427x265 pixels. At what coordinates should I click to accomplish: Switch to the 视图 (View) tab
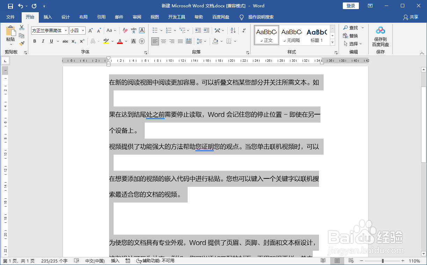tap(154, 17)
